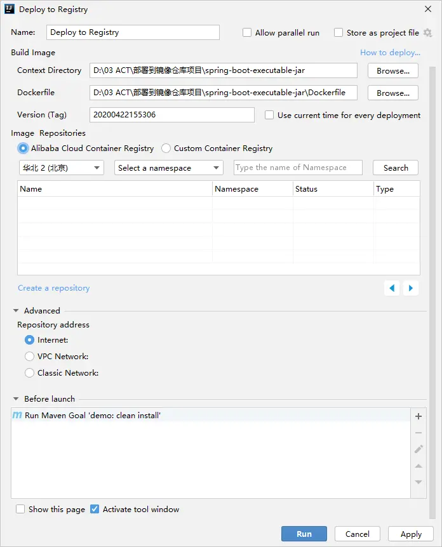Click the Search namespace button
Screen dimensions: 442x547
point(396,168)
